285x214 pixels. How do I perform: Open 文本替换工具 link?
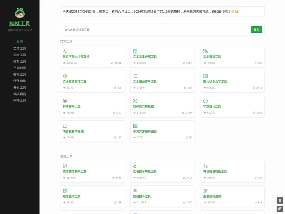click(x=212, y=57)
